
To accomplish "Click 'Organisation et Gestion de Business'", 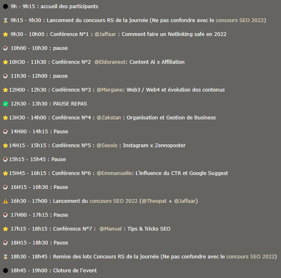I will (171, 118).
